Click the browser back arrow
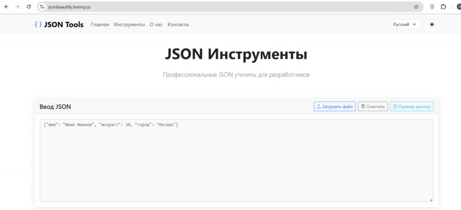Viewport: 461px width, 210px height. 6,7
